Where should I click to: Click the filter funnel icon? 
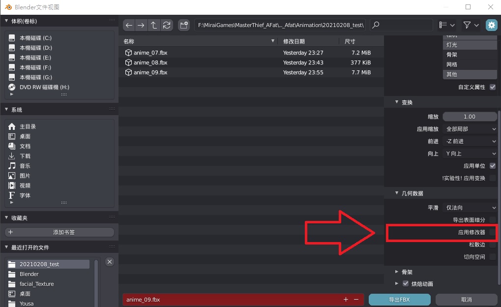click(x=467, y=25)
